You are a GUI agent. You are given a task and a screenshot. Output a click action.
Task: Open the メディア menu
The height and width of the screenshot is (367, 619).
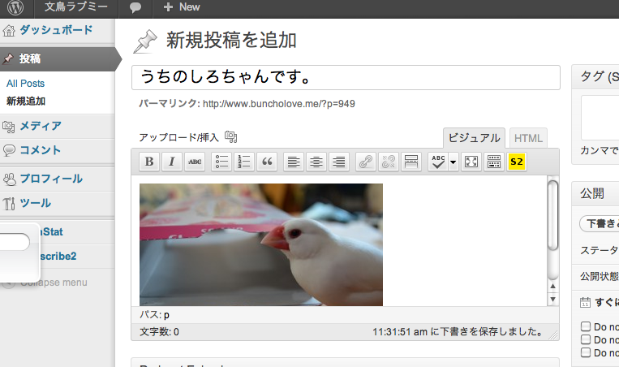pyautogui.click(x=41, y=126)
